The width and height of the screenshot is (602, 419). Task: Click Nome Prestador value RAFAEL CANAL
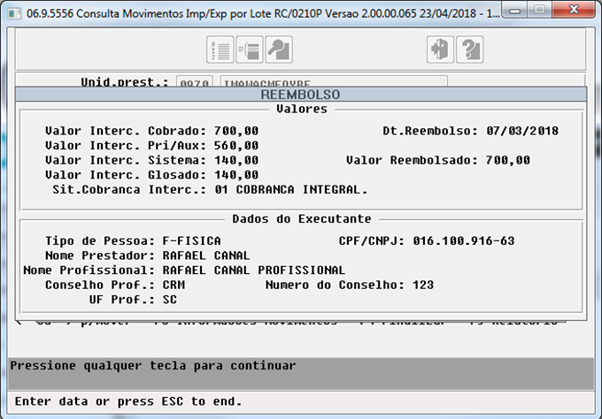[x=206, y=255]
